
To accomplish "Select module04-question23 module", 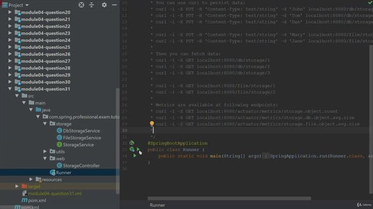I will 45,33.
